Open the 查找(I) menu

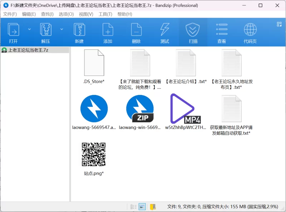47,14
